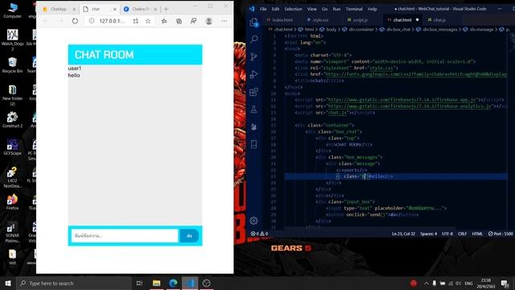Viewport: 515px width, 290px height.
Task: Open the Run and Debug view
Action: [254, 74]
